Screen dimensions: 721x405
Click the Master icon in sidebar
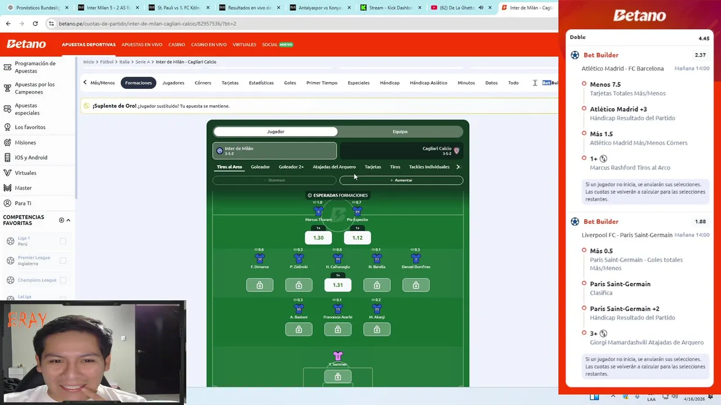(7, 188)
